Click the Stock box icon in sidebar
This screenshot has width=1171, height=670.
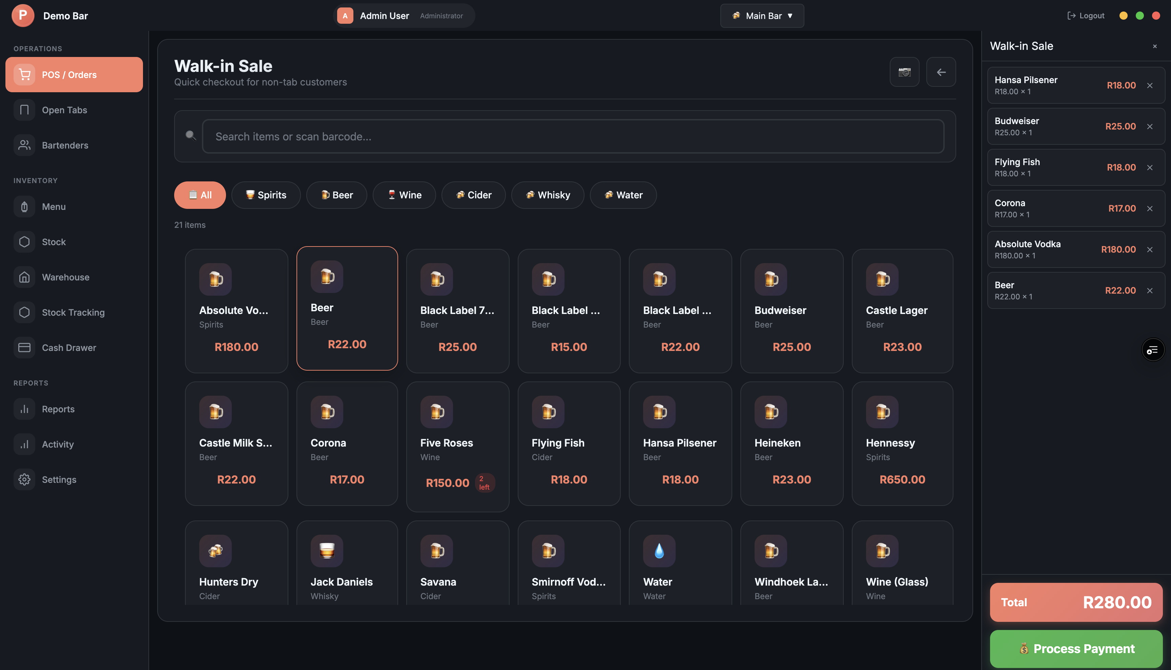point(24,242)
